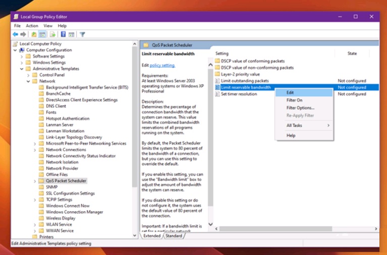Click the SNMP folder icon in tree
Image resolution: width=387 pixels, height=255 pixels.
[x=41, y=187]
